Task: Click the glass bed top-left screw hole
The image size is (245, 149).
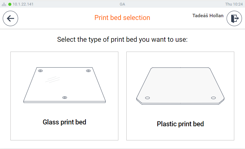Action: [x=40, y=71]
